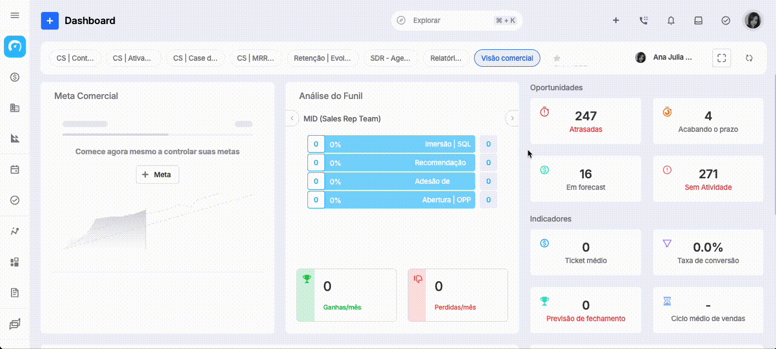Open the notifications bell icon
The height and width of the screenshot is (349, 776).
tap(671, 20)
